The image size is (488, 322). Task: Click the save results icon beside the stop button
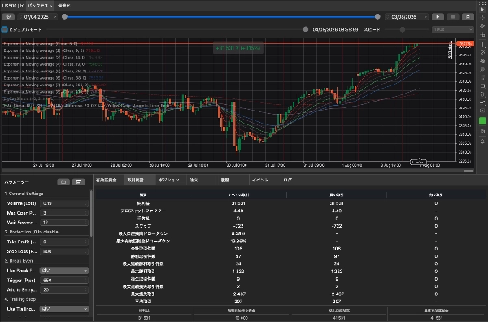pos(468,17)
